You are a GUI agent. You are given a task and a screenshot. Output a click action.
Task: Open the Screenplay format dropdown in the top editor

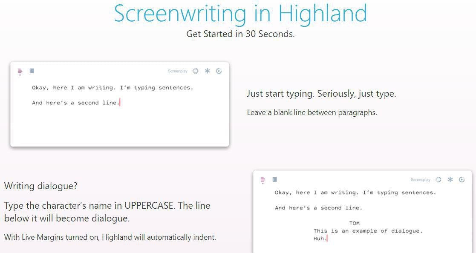(x=178, y=71)
